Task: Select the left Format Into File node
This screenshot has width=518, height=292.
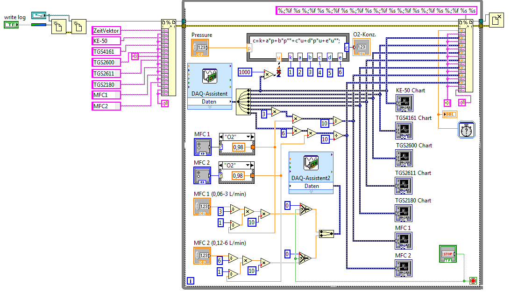Action: (169, 58)
